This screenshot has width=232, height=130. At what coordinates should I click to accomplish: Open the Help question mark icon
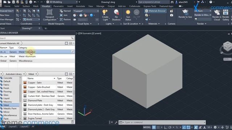pyautogui.click(x=211, y=2)
